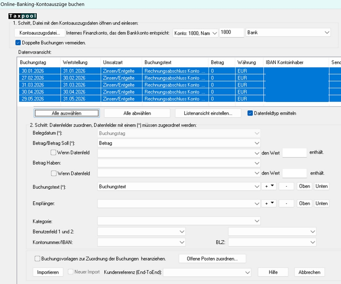The image size is (341, 284).
Task: Click the Importieren button
Action: coord(48,272)
